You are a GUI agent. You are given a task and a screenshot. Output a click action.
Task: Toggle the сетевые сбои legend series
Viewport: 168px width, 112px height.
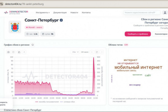67,102
